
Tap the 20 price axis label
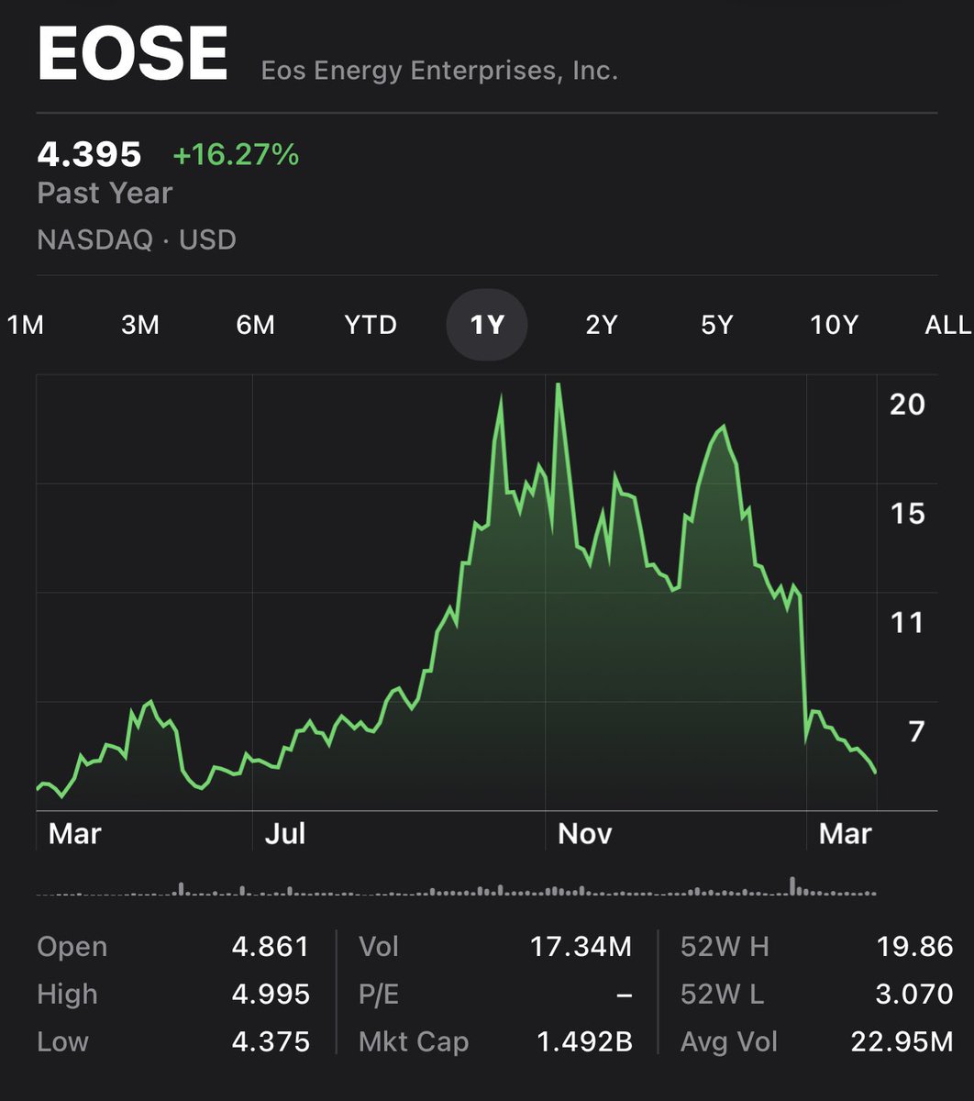[907, 404]
